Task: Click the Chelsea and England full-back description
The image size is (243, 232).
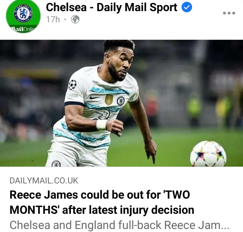Action: [x=119, y=225]
